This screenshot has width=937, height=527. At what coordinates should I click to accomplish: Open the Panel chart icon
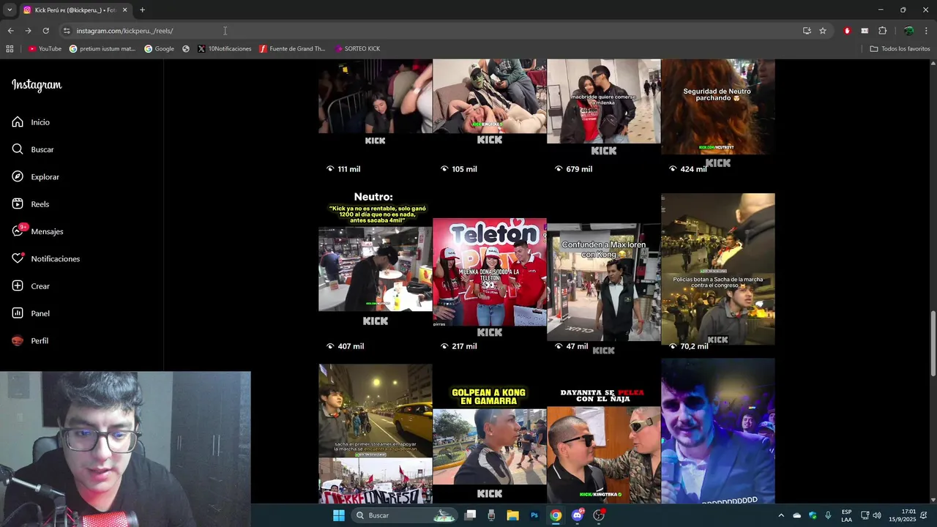tap(18, 313)
